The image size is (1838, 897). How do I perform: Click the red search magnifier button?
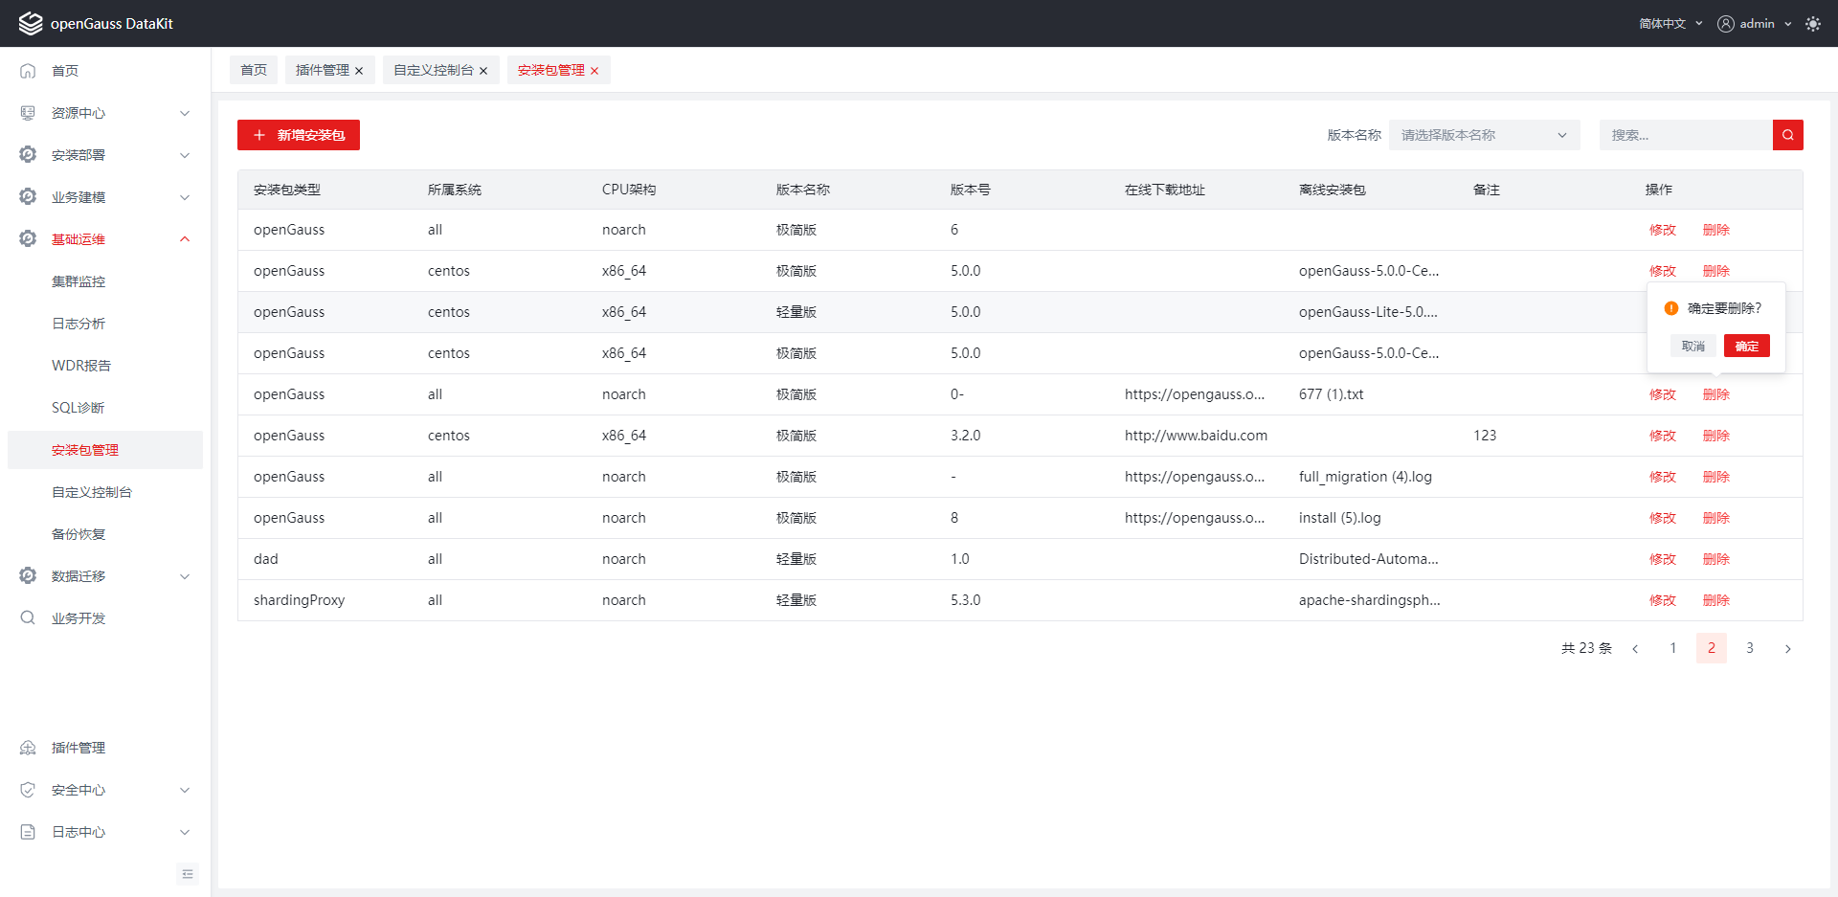(1787, 135)
